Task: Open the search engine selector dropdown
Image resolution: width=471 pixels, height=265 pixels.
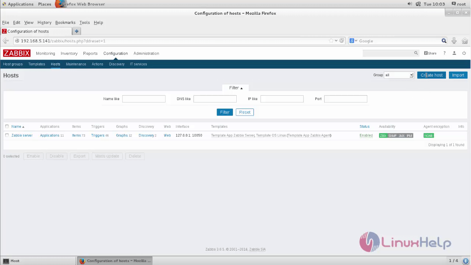Action: (353, 41)
